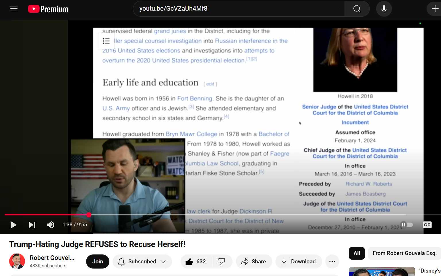Image resolution: width=441 pixels, height=276 pixels.
Task: Click the search magnifier button
Action: click(357, 9)
